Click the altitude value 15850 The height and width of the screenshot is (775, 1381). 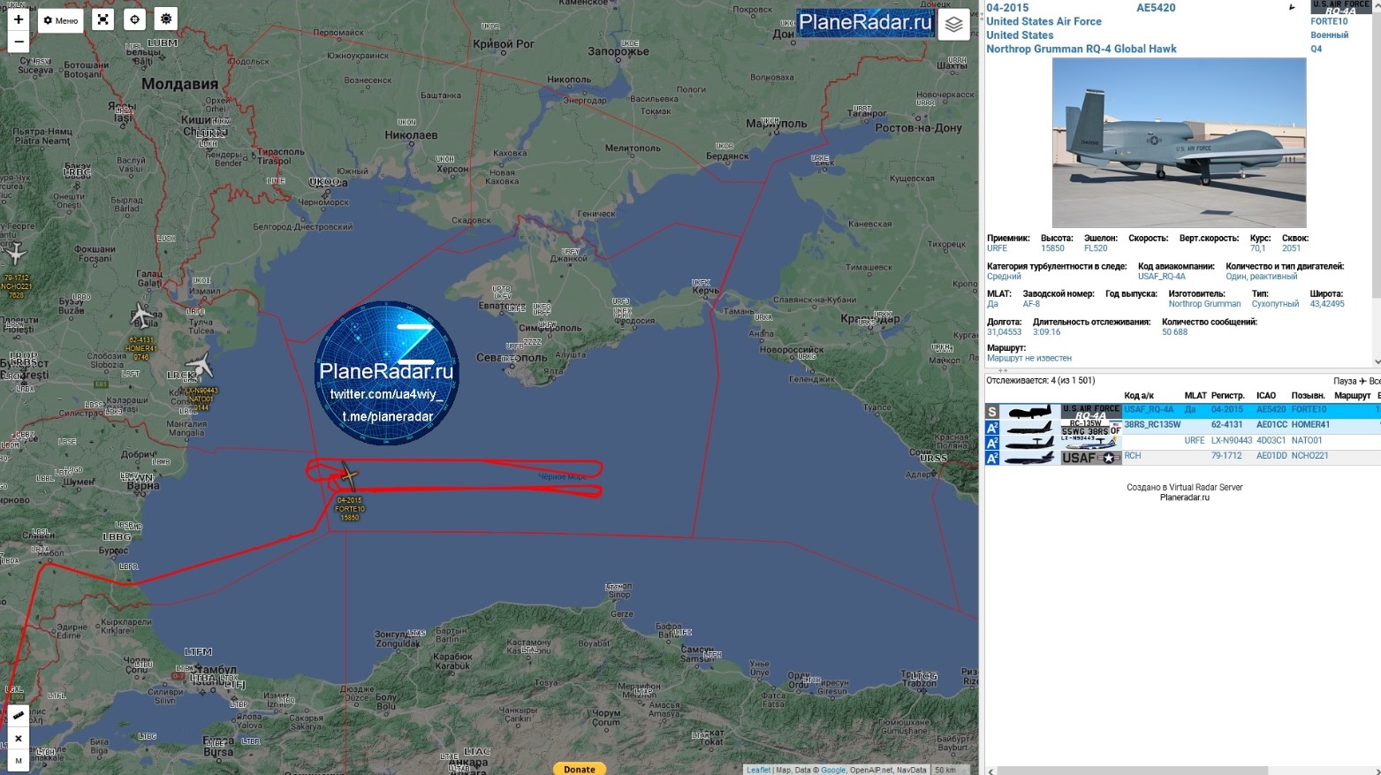pos(1052,248)
